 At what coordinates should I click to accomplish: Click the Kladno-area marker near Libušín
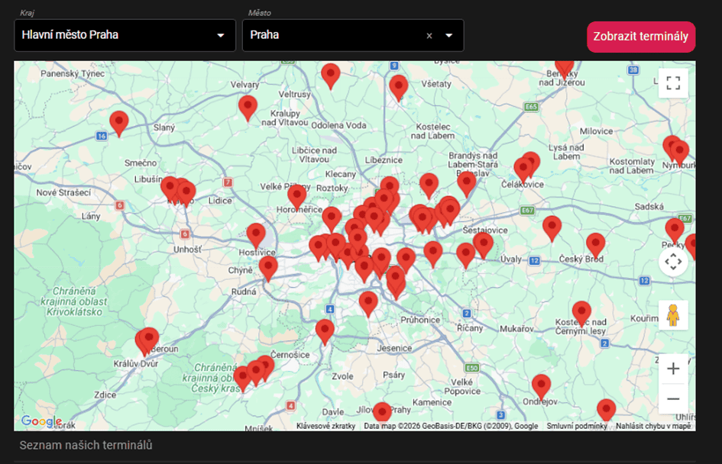tap(170, 189)
